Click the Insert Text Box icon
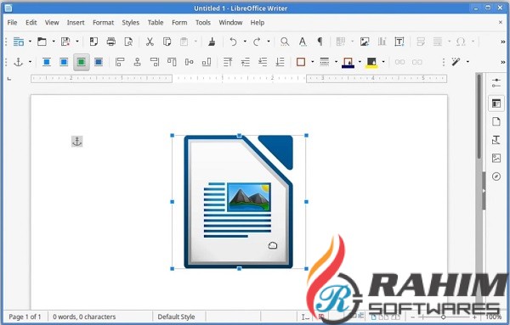The width and height of the screenshot is (510, 325). (399, 42)
